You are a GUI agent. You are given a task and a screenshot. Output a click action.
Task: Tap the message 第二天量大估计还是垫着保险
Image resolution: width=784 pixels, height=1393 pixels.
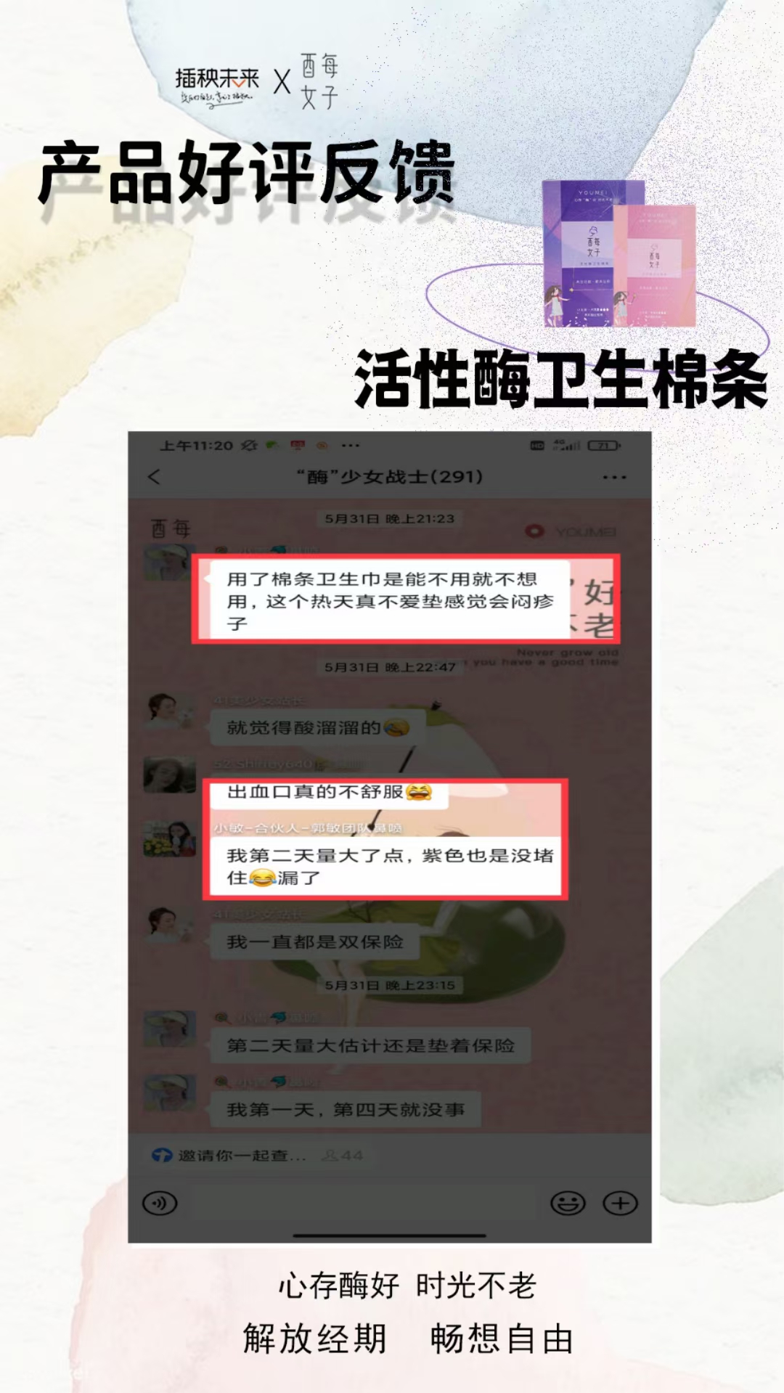tap(370, 1045)
